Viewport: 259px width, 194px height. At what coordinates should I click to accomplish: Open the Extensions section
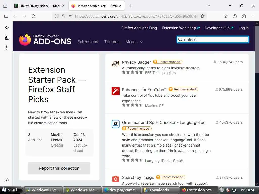(x=88, y=42)
